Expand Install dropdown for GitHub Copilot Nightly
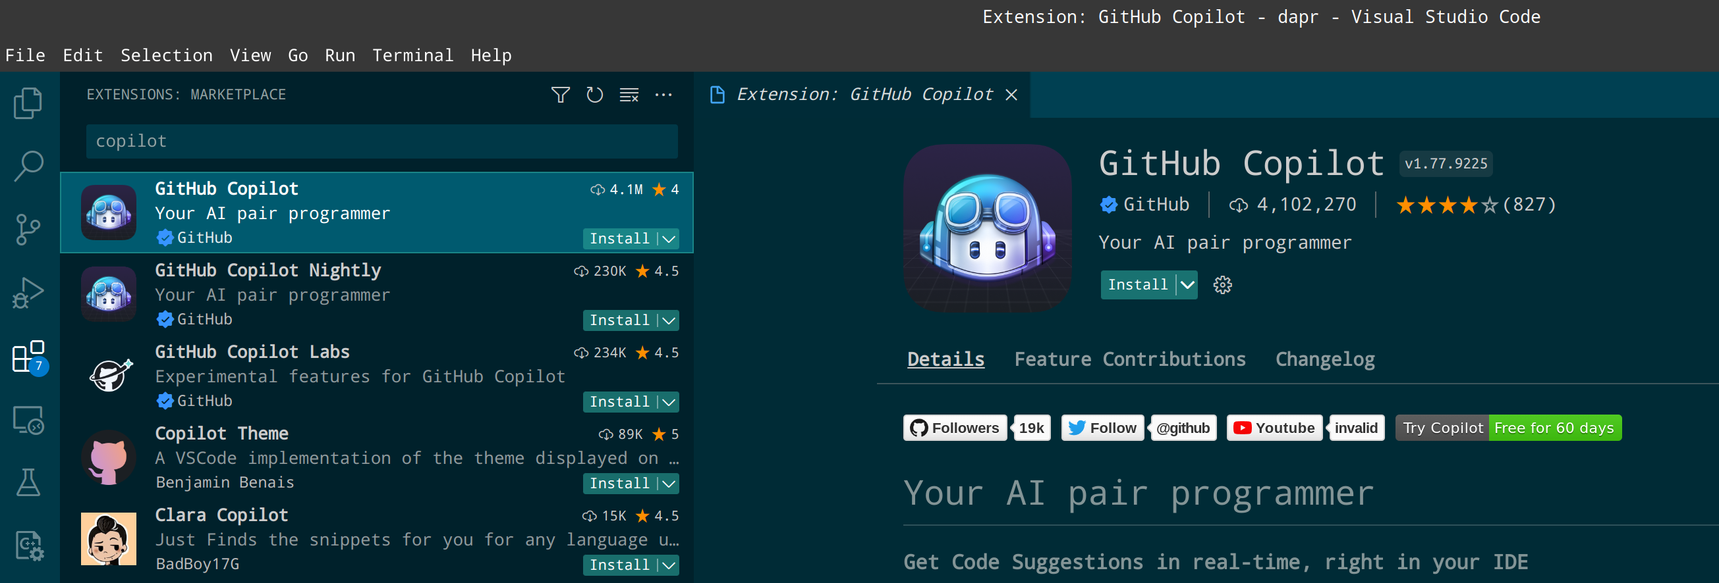Viewport: 1719px width, 583px height. point(669,320)
